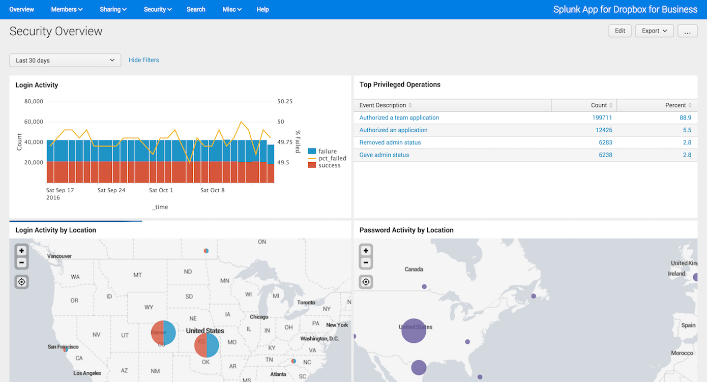Open the Search nav item
Image resolution: width=707 pixels, height=382 pixels.
point(196,10)
